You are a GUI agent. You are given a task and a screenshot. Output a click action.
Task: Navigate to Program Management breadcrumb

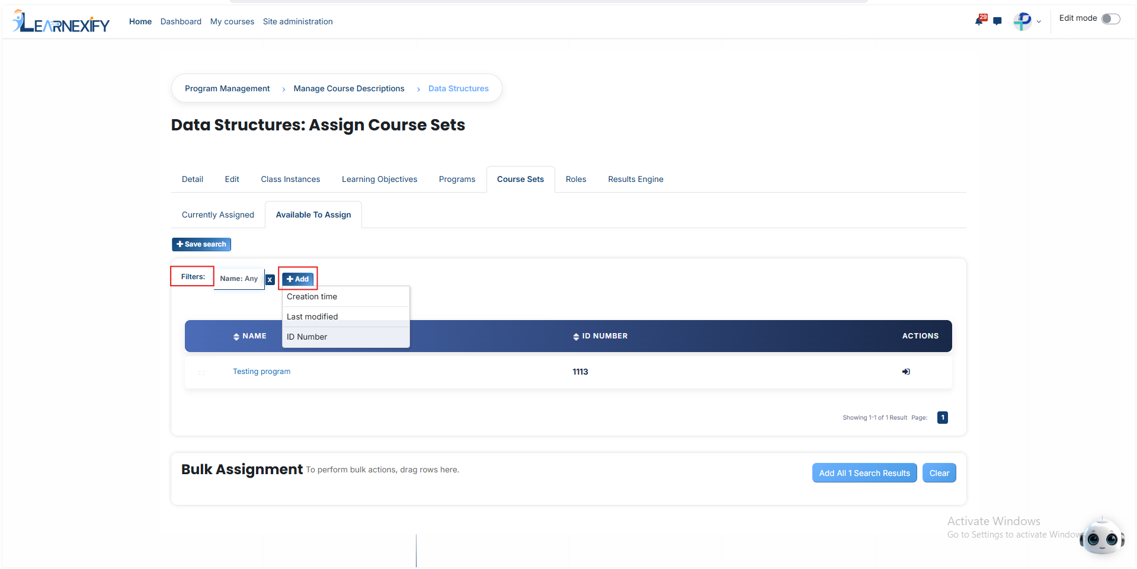point(228,88)
